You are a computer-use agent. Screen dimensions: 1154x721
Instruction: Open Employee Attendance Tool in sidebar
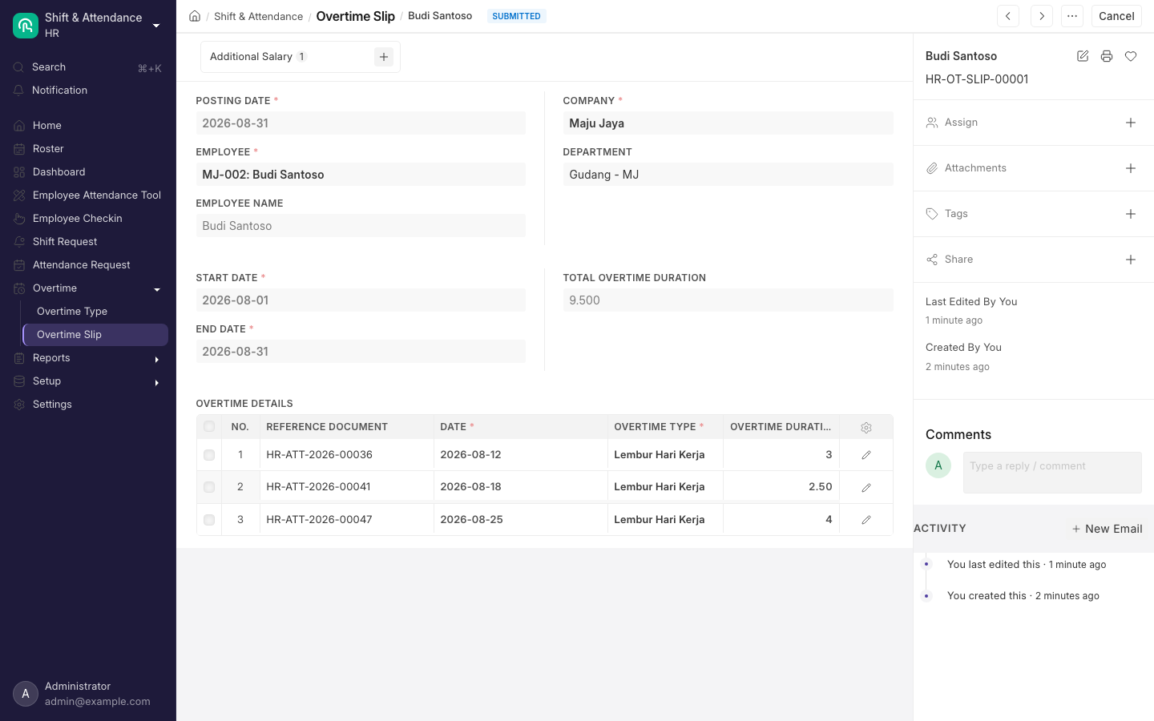tap(88, 195)
